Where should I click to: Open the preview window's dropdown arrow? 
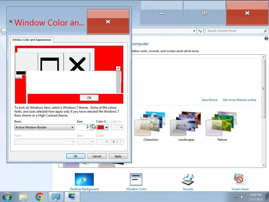pos(118,68)
